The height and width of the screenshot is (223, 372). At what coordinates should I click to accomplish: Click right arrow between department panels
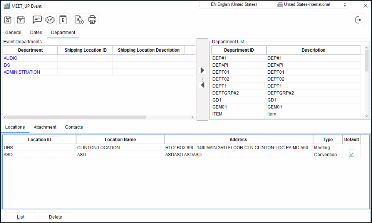[202, 70]
